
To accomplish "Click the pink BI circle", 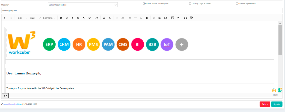I will [x=138, y=44].
